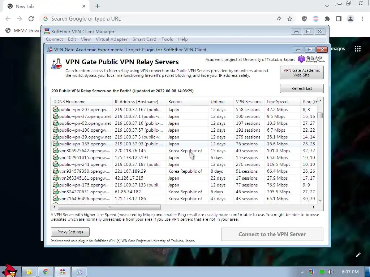Click server icon for vpn263345181 row

(55, 178)
